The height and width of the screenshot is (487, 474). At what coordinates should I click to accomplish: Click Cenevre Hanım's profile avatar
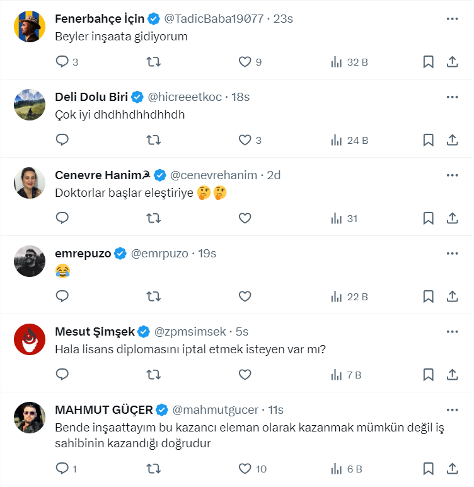tap(30, 183)
